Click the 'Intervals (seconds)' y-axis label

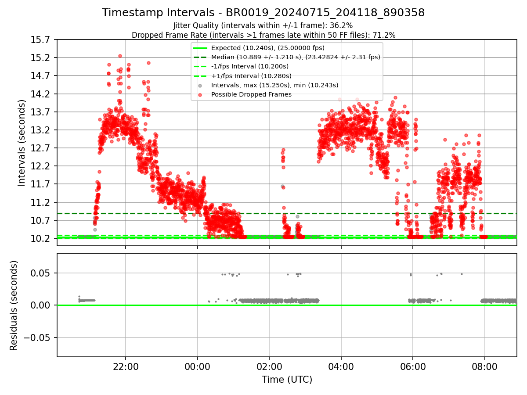tap(22, 142)
